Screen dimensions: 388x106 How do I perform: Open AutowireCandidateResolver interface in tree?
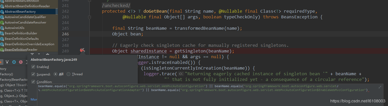[x=25, y=22]
